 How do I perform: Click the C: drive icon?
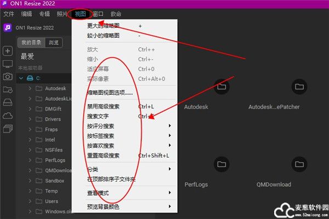tap(30, 78)
